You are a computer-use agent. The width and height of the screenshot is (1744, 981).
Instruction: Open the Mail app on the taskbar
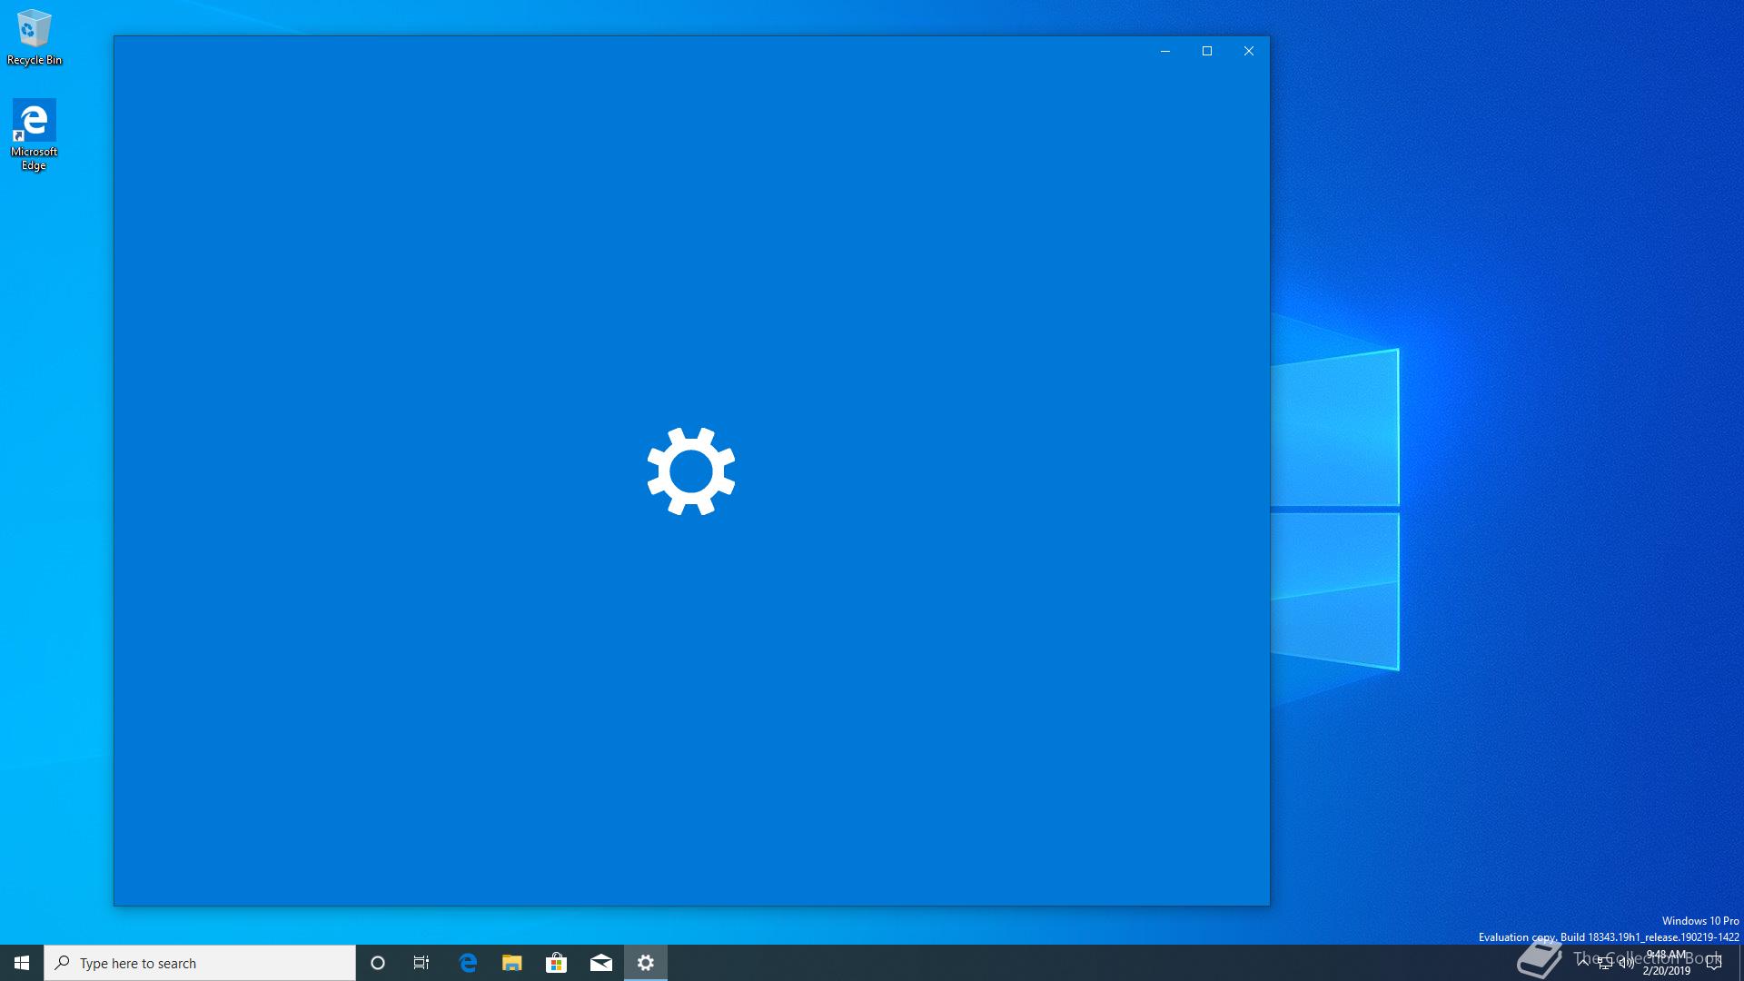click(x=601, y=963)
